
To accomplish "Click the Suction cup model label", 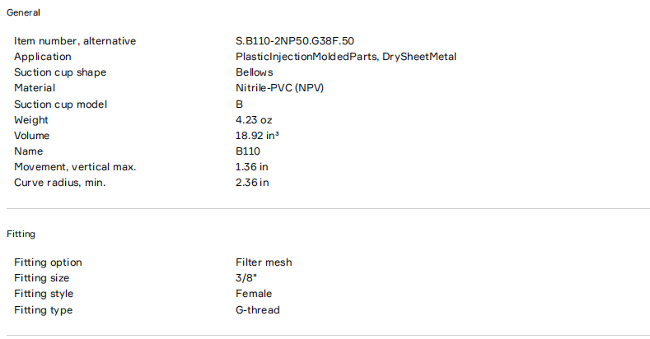I will [61, 104].
